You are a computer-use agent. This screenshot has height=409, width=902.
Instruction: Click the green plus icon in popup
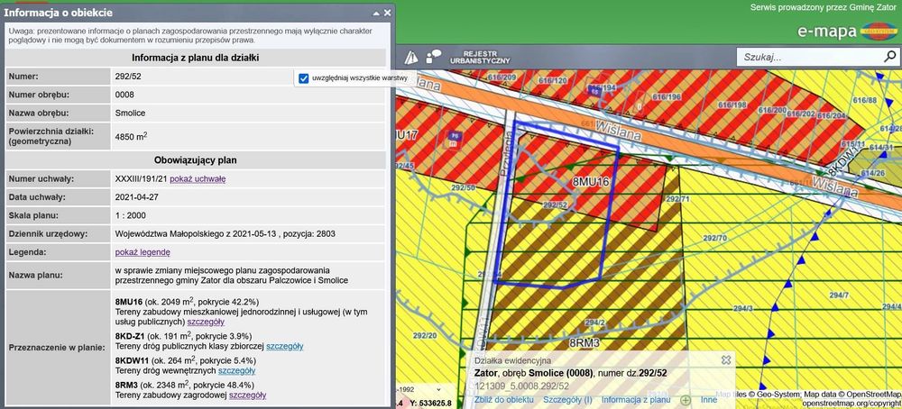pos(686,400)
